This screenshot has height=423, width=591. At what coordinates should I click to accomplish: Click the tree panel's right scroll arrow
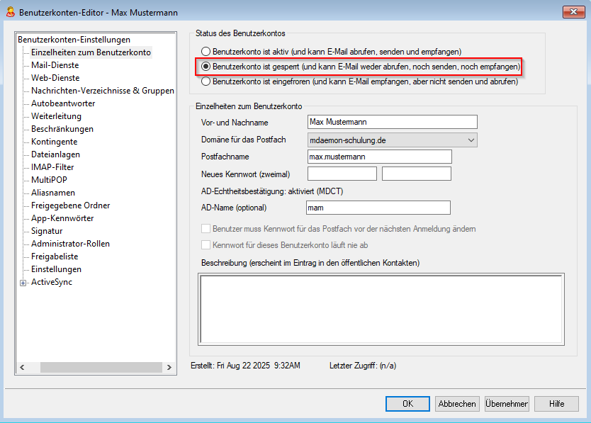point(169,367)
